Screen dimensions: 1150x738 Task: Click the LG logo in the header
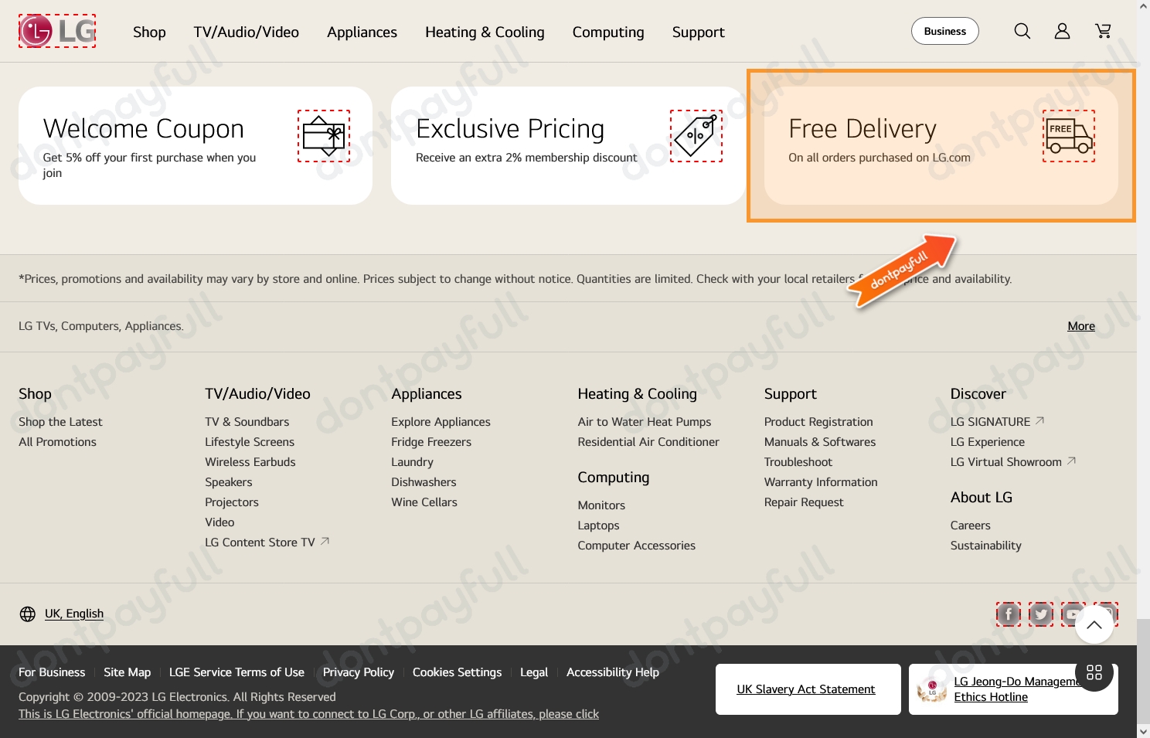57,31
